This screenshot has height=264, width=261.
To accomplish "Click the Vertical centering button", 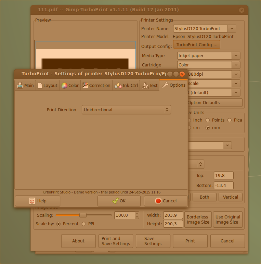I will tap(231, 197).
